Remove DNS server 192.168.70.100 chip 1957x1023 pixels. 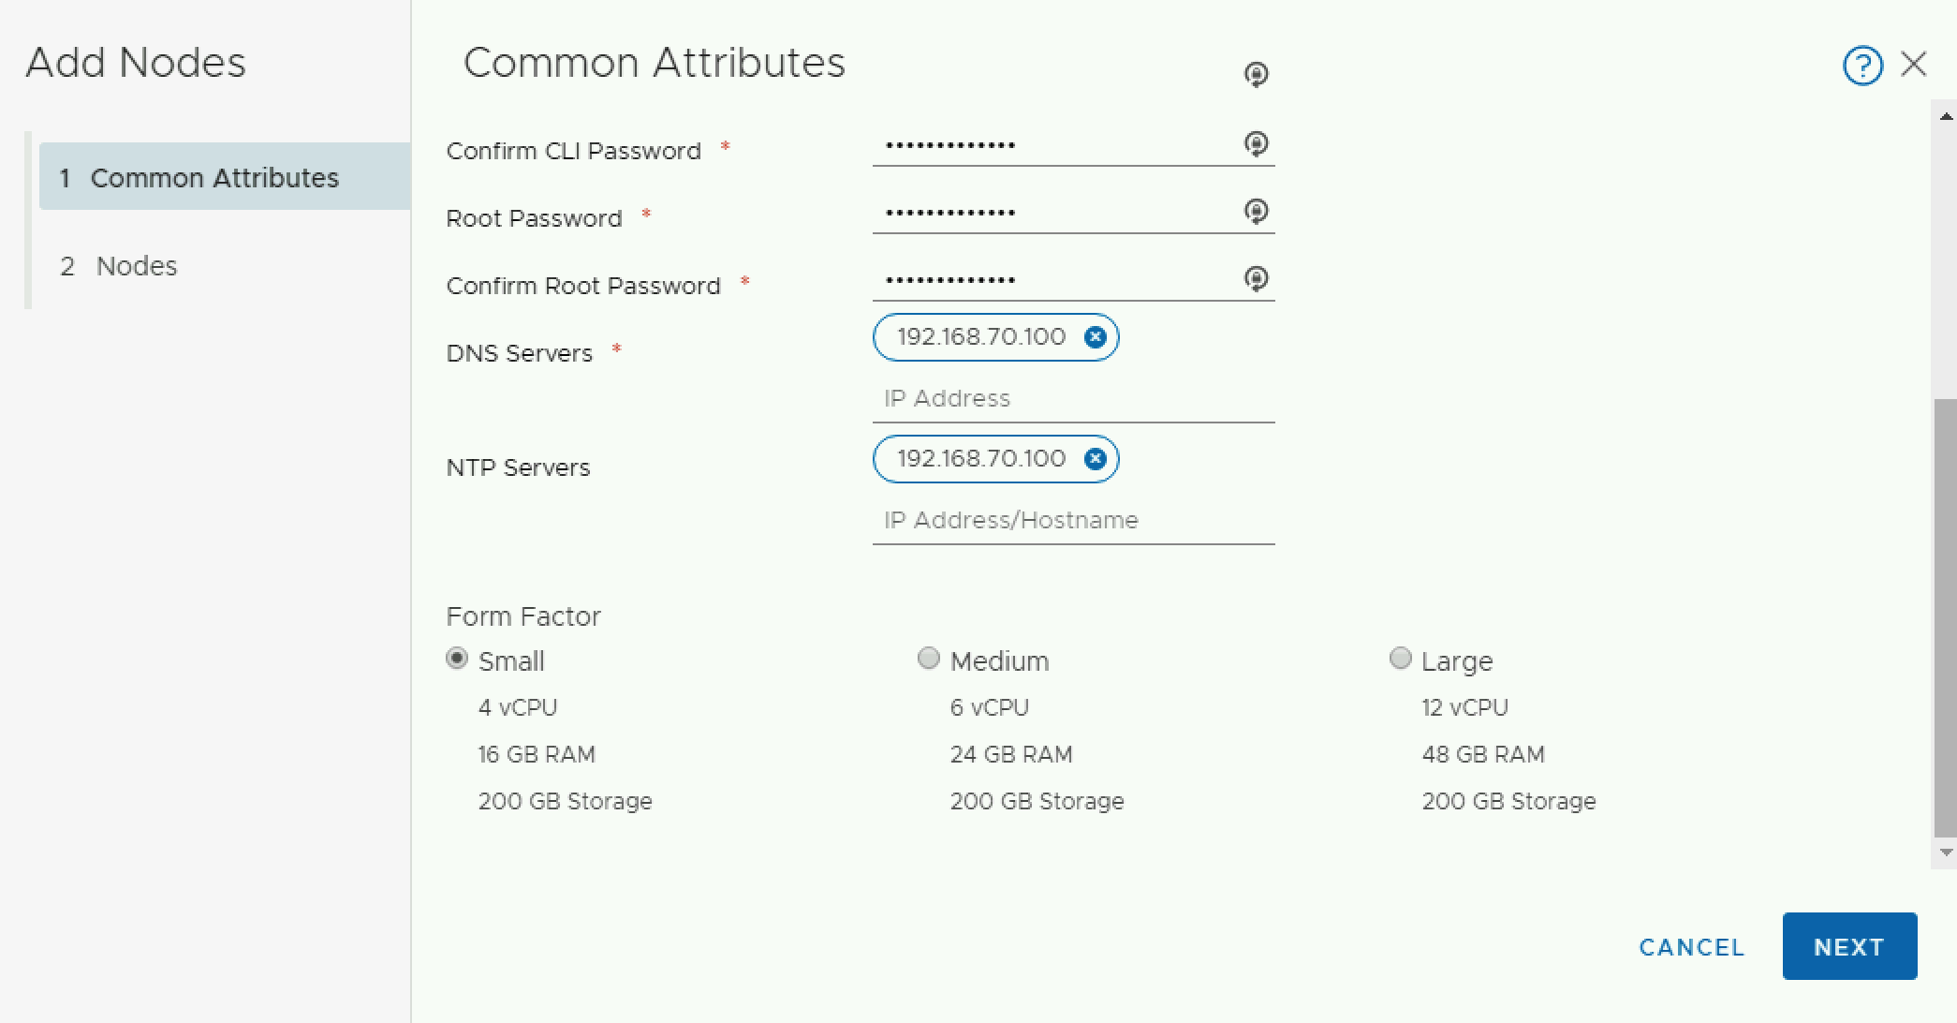pyautogui.click(x=1095, y=337)
